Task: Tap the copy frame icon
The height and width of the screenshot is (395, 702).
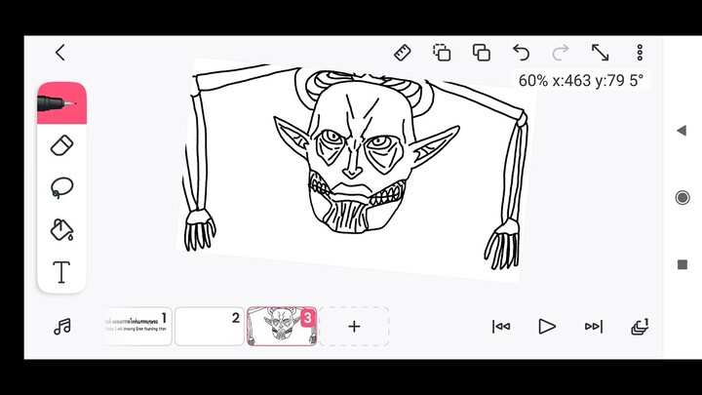Action: coord(442,53)
